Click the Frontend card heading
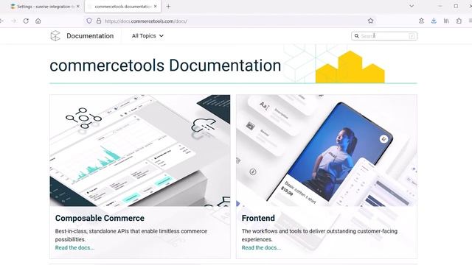Screen dimensions: 472x265 258,218
